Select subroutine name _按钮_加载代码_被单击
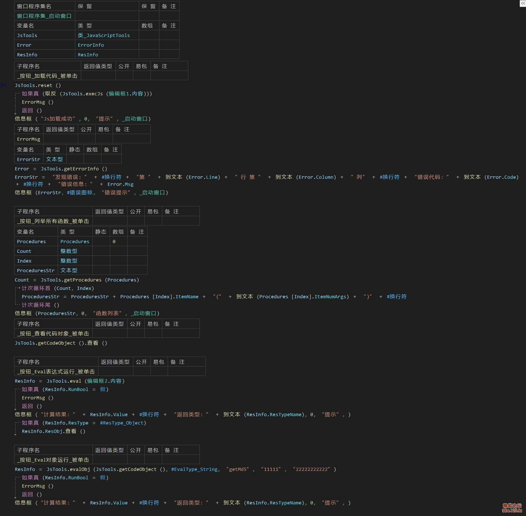 pyautogui.click(x=47, y=76)
